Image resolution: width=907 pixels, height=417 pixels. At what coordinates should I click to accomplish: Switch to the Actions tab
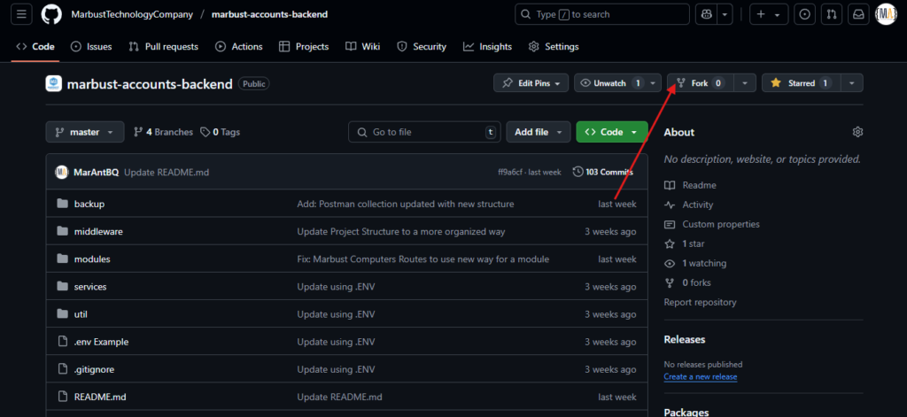click(x=238, y=47)
